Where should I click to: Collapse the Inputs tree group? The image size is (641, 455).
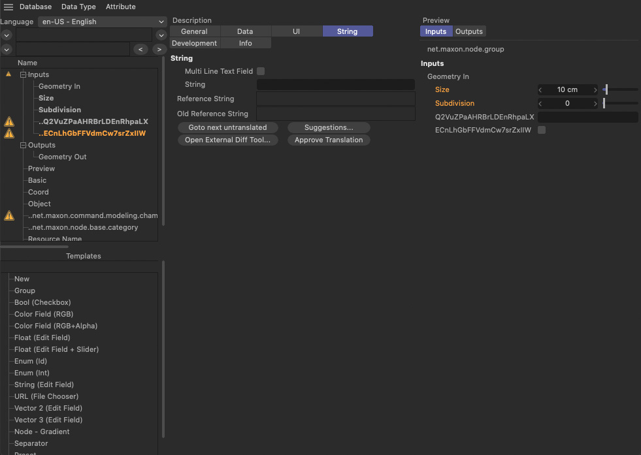tap(23, 74)
